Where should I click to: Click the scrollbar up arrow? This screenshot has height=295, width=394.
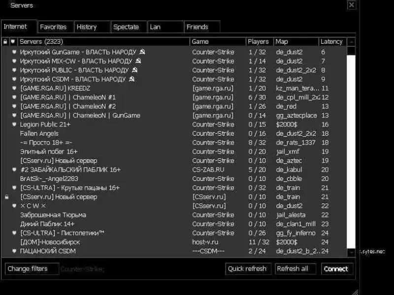click(x=351, y=42)
